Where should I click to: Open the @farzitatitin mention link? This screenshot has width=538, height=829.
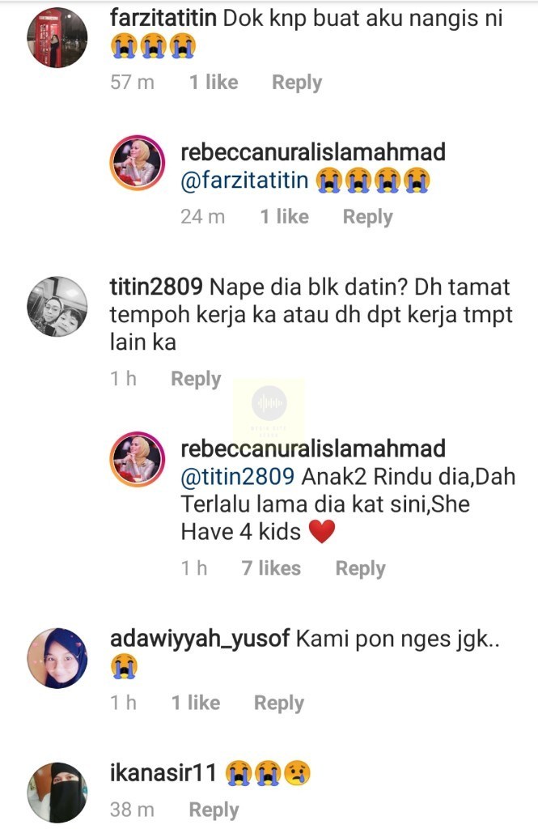(244, 181)
